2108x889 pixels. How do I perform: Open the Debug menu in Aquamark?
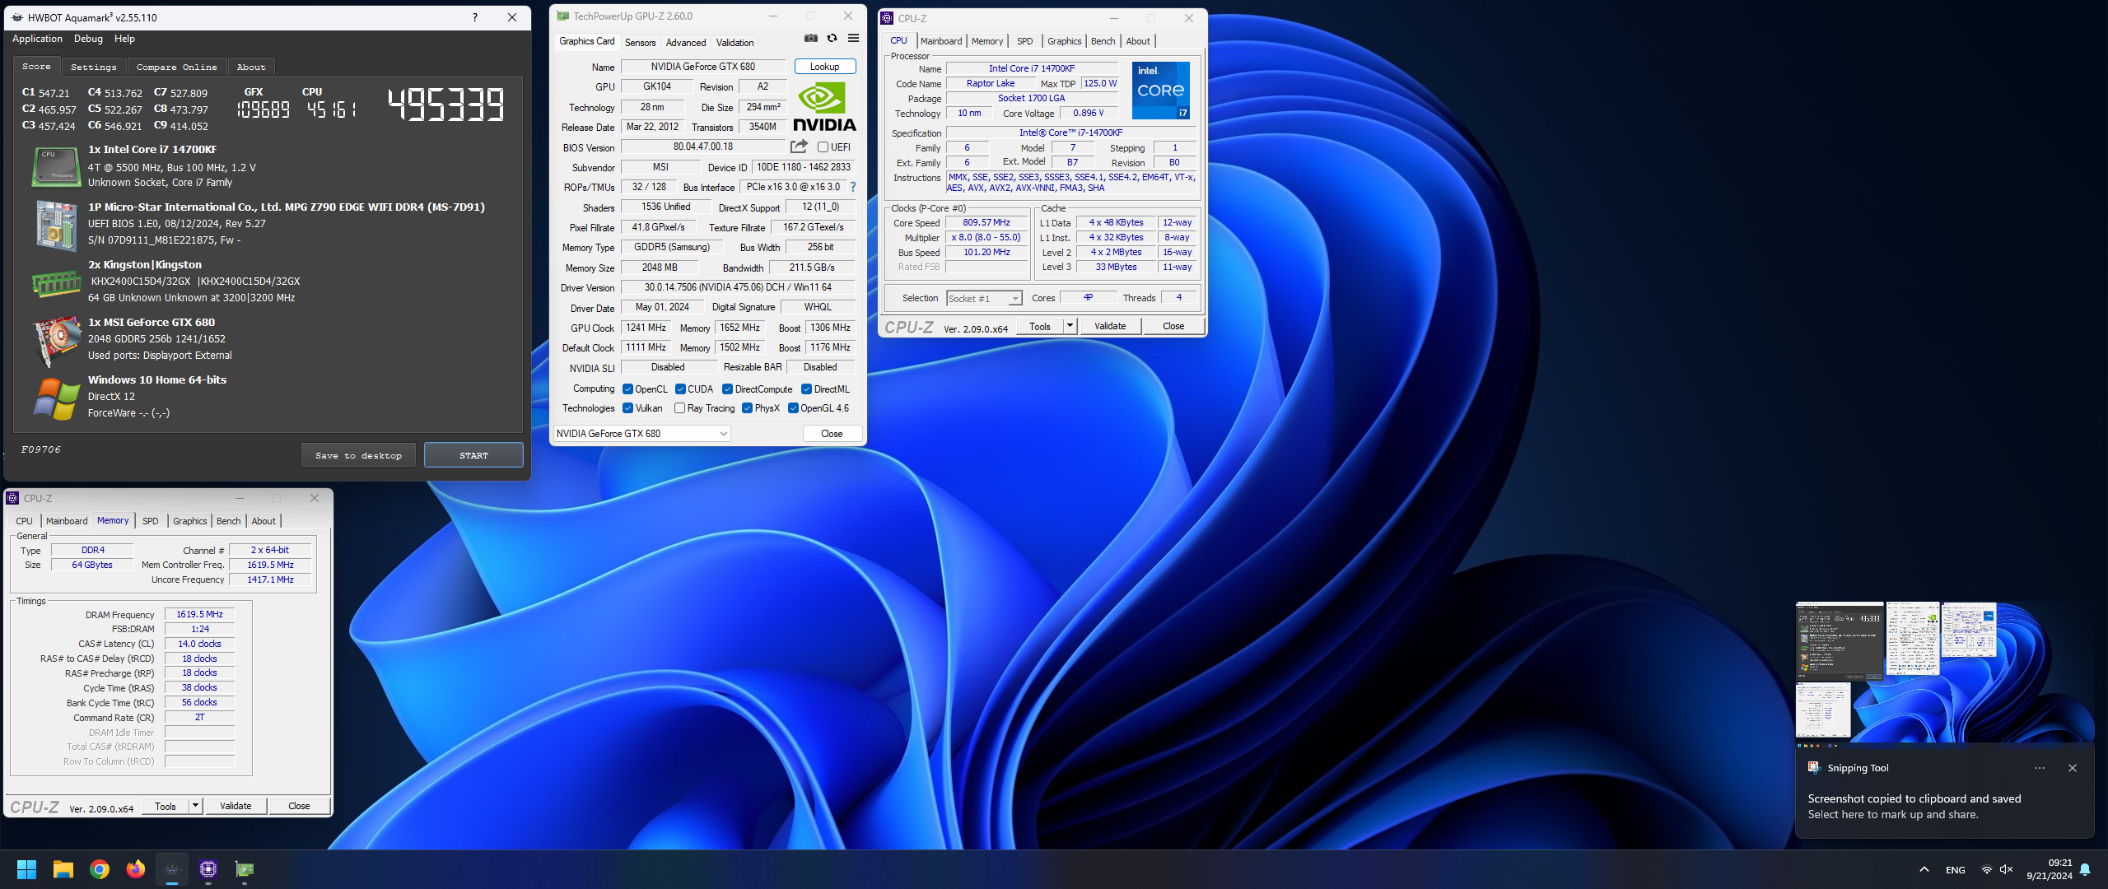[88, 39]
